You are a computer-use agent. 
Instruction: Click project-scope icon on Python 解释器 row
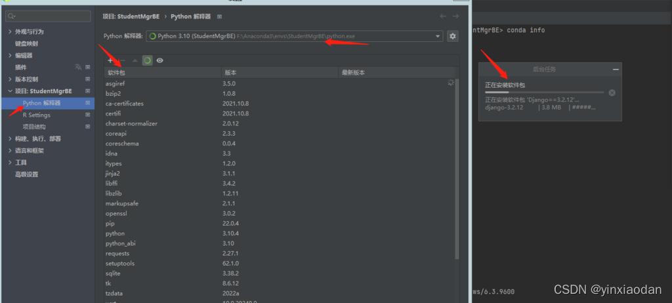pos(88,103)
